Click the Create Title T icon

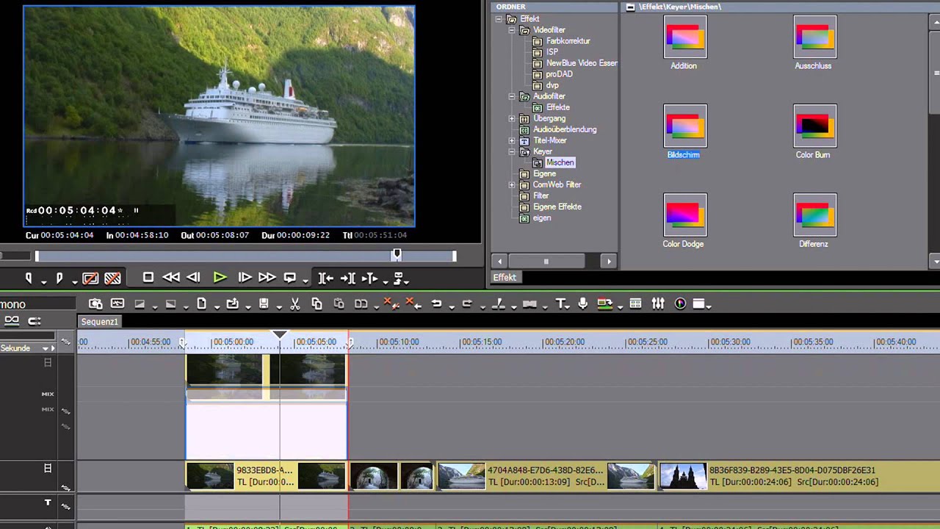coord(562,303)
